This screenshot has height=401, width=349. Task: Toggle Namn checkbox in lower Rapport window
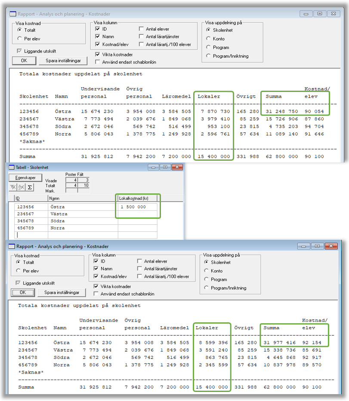pyautogui.click(x=96, y=269)
